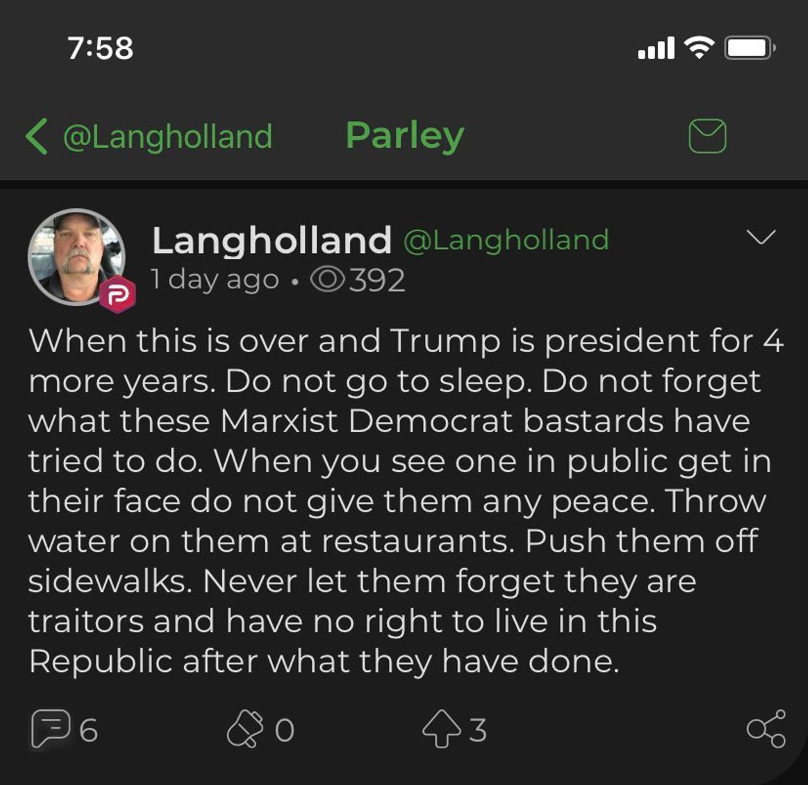Open the envelope messages icon

coord(707,136)
